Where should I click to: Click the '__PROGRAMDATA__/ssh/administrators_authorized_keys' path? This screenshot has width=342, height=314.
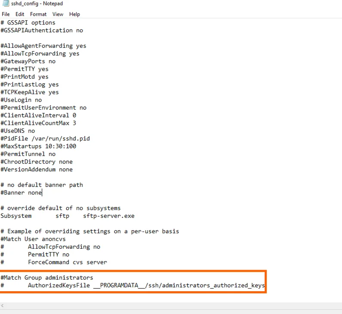[x=179, y=285]
